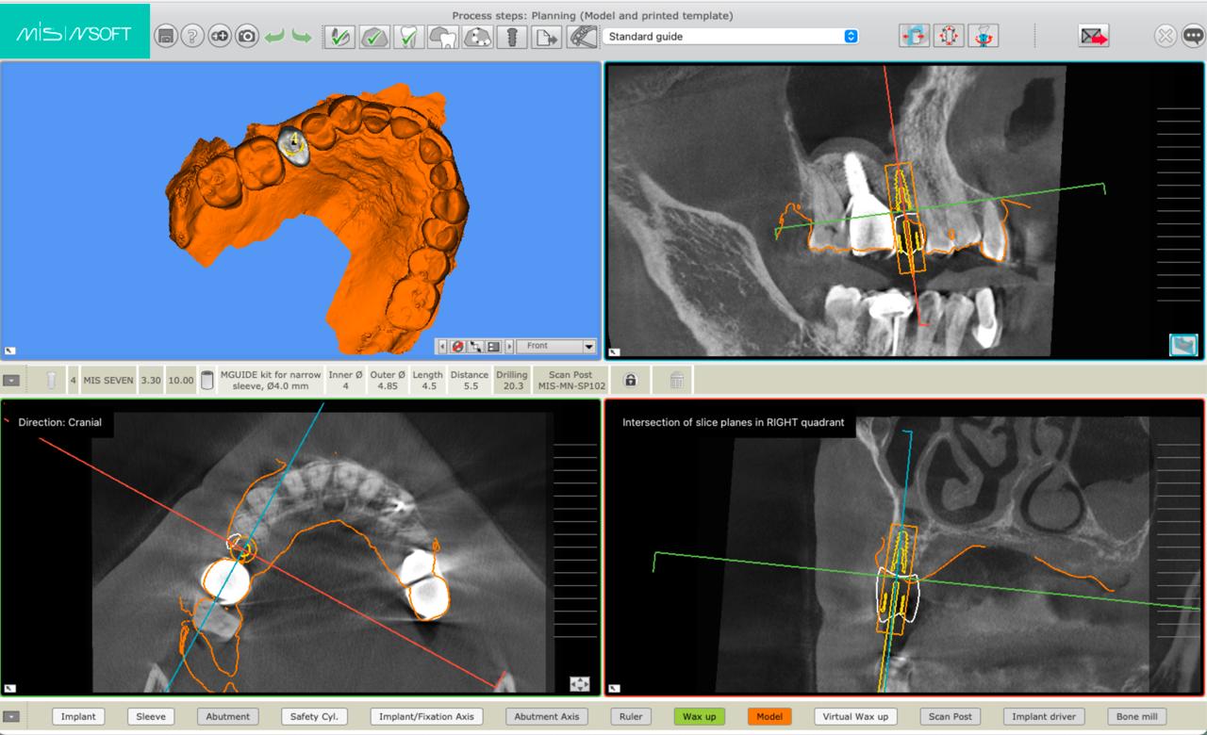Undo with the green left arrow
Image resolution: width=1207 pixels, height=735 pixels.
click(x=274, y=36)
